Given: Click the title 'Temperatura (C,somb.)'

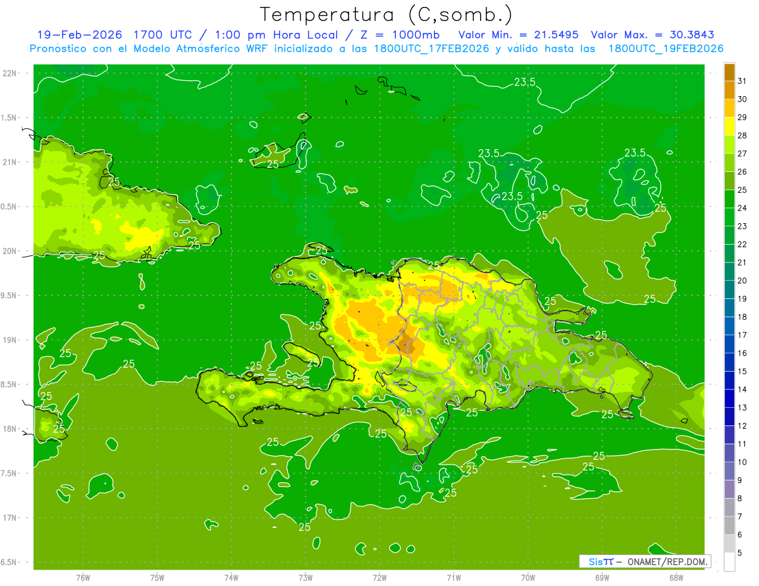Looking at the screenshot, I should coord(386,14).
